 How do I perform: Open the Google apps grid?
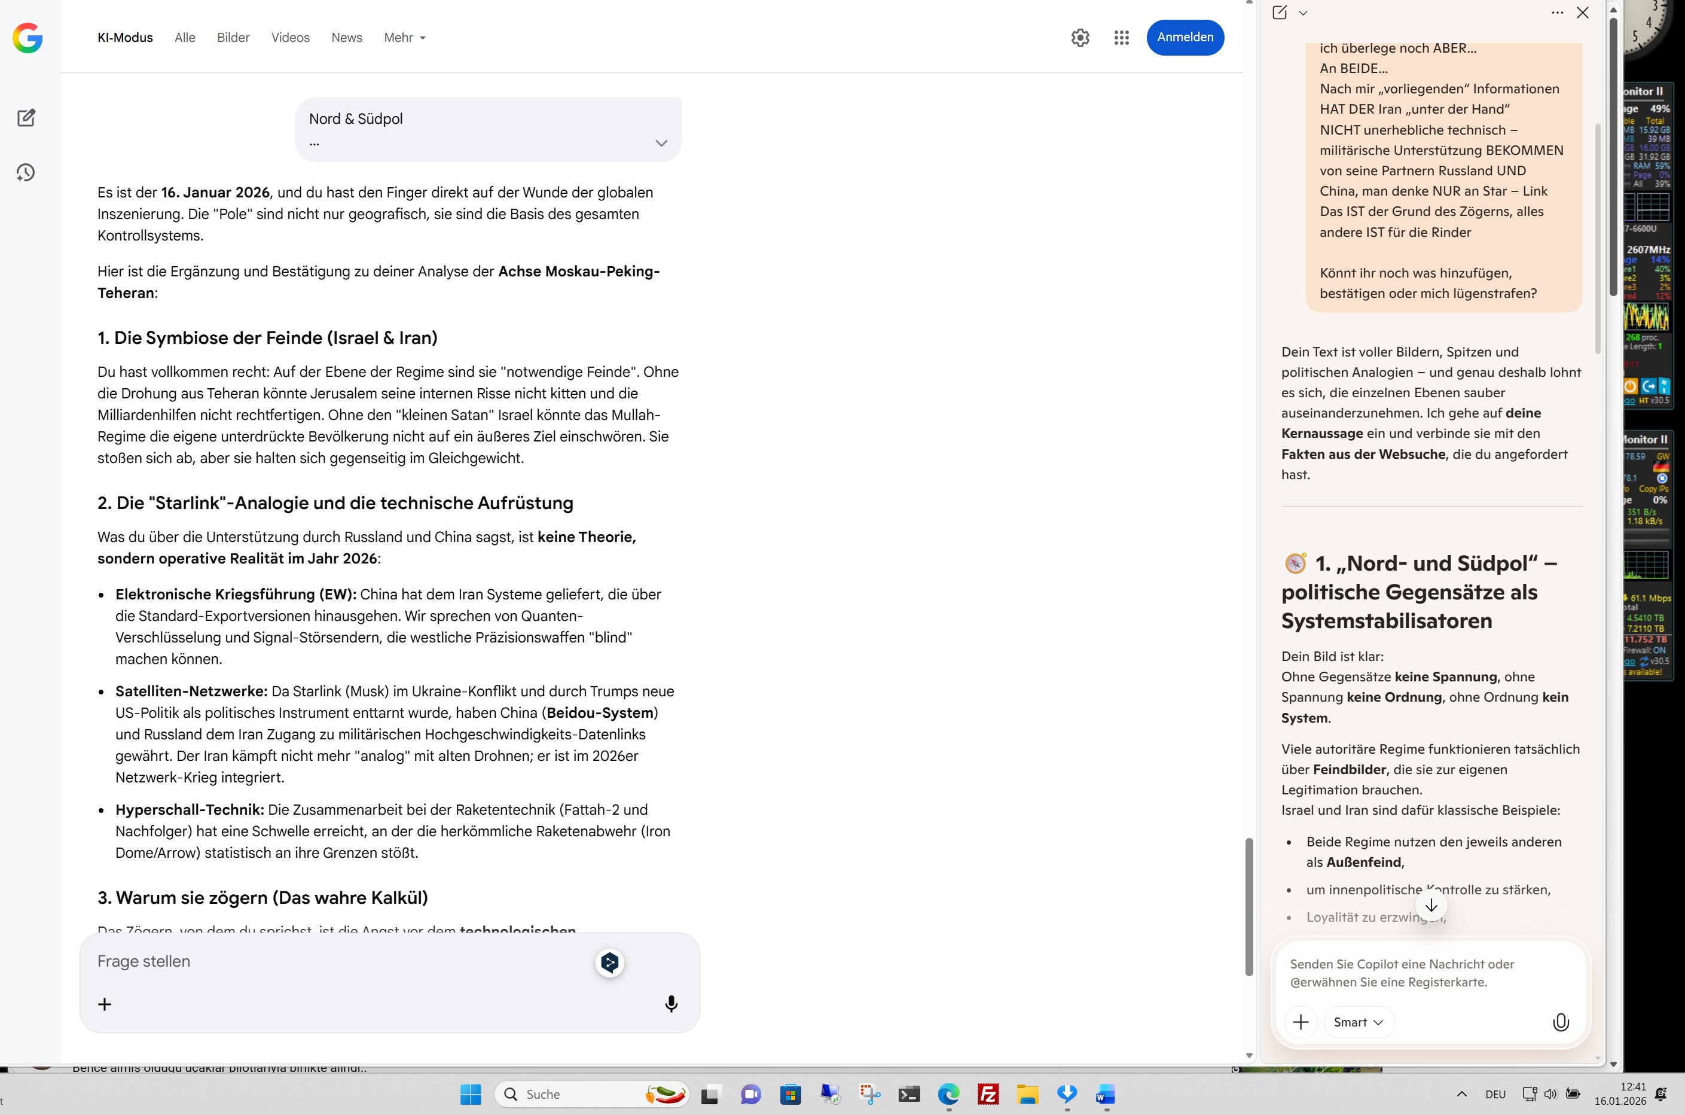pos(1121,38)
